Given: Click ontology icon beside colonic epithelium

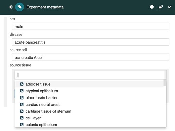Looking at the screenshot, I should click(x=22, y=125).
